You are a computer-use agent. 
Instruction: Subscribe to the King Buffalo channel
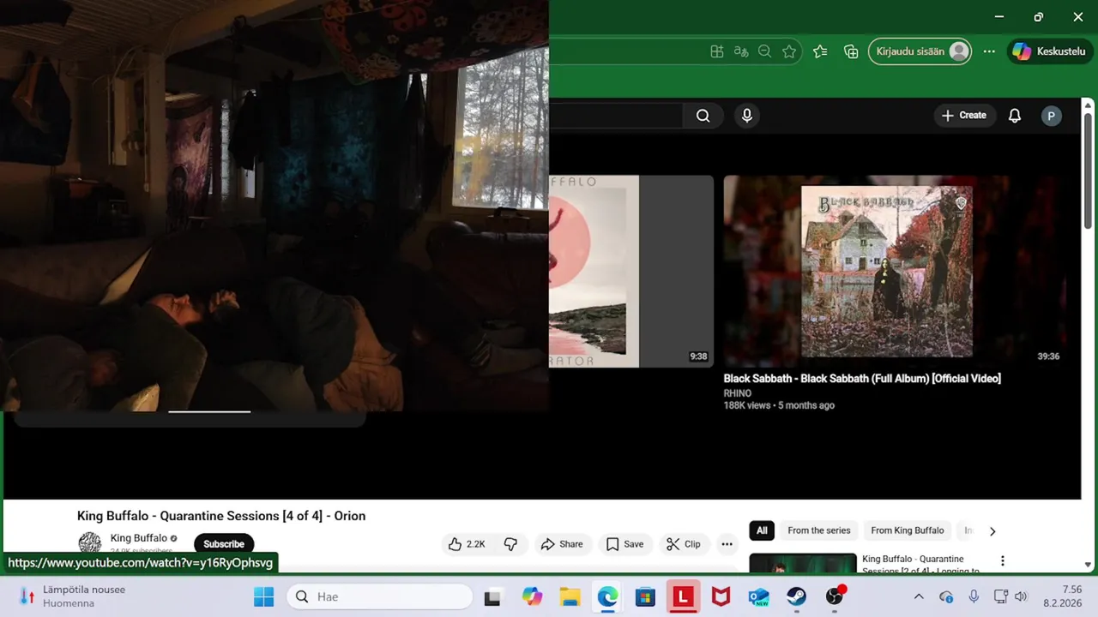tap(224, 544)
